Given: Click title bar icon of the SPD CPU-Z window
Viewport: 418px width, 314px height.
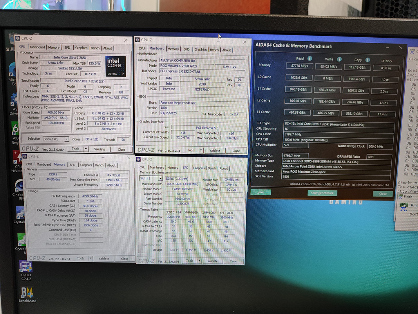Looking at the screenshot, I should (138, 159).
